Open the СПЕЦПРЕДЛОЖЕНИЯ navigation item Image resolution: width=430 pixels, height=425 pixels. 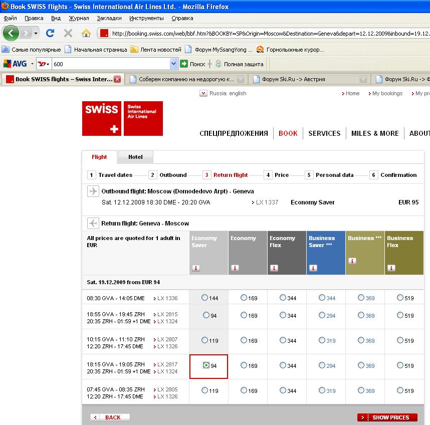234,133
